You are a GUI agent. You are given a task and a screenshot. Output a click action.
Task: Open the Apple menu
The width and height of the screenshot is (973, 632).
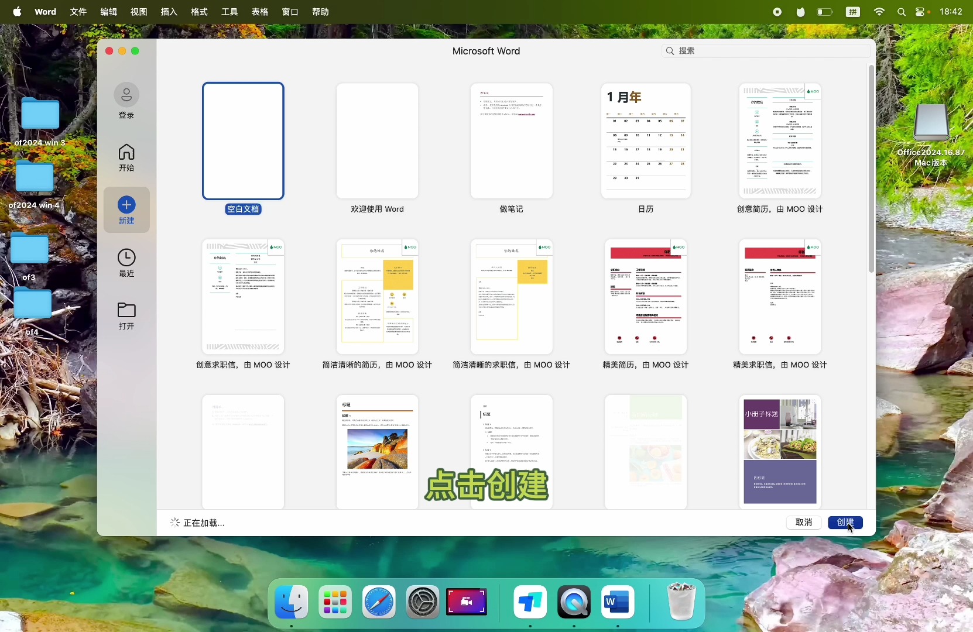[x=17, y=12]
